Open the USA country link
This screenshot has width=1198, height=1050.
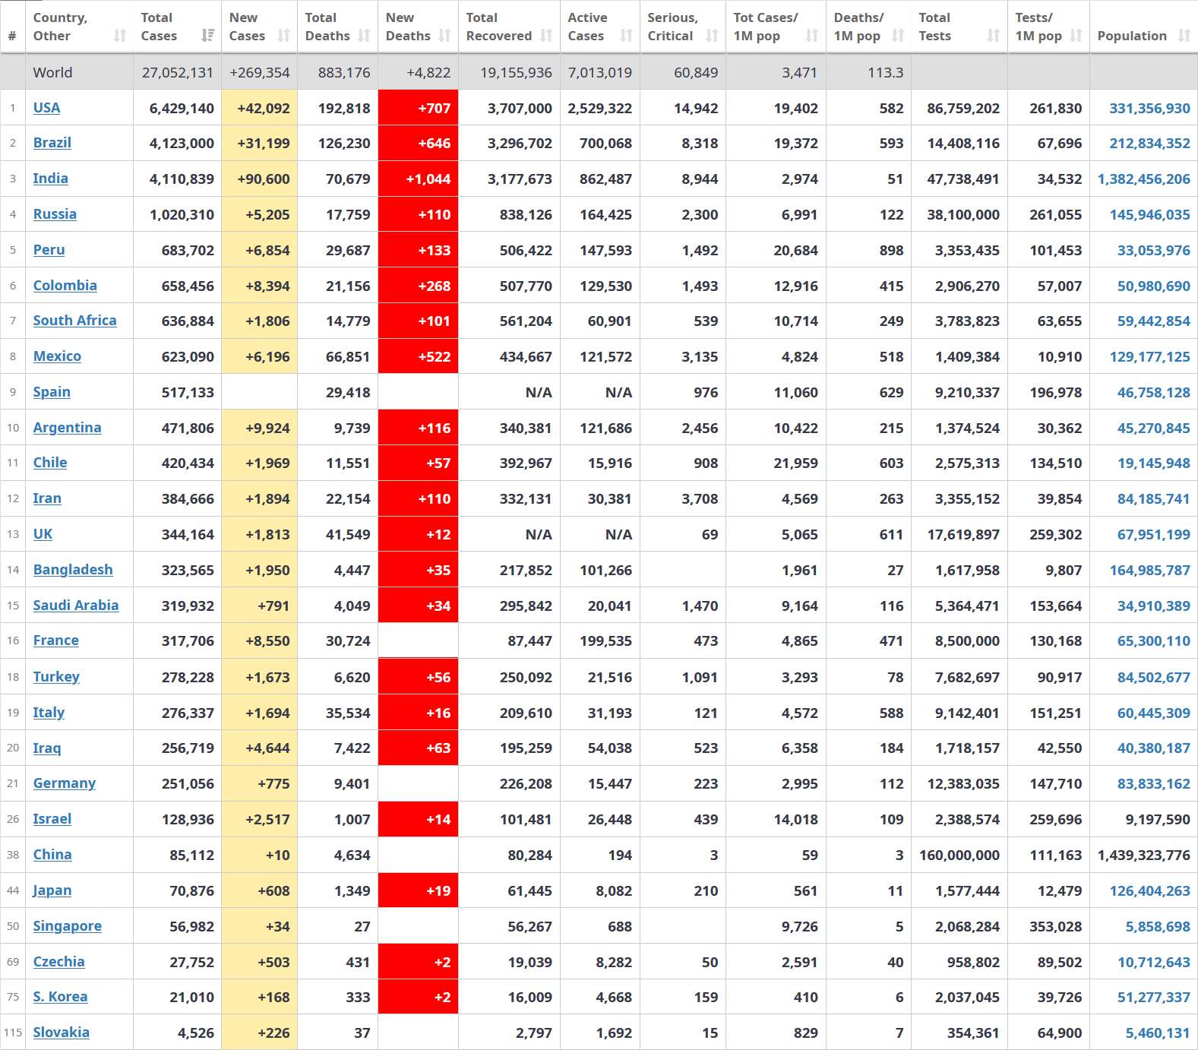click(46, 108)
